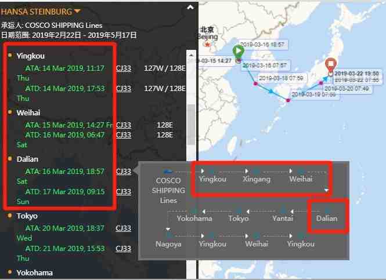Click the scrollbar up arrow in schedule
The width and height of the screenshot is (386, 280).
point(190,54)
